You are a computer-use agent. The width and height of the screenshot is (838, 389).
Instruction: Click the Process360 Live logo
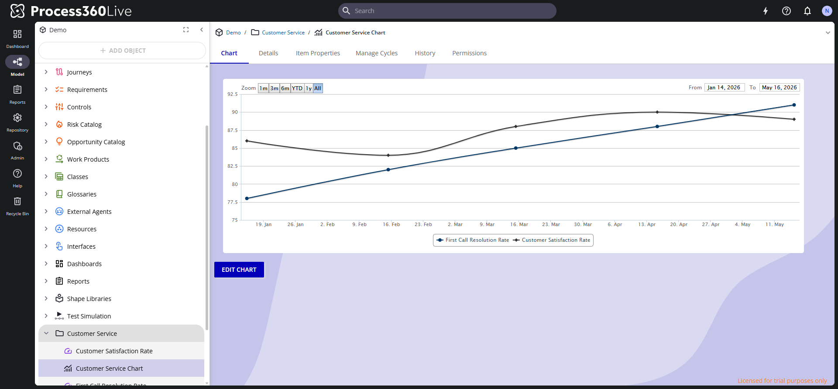71,11
